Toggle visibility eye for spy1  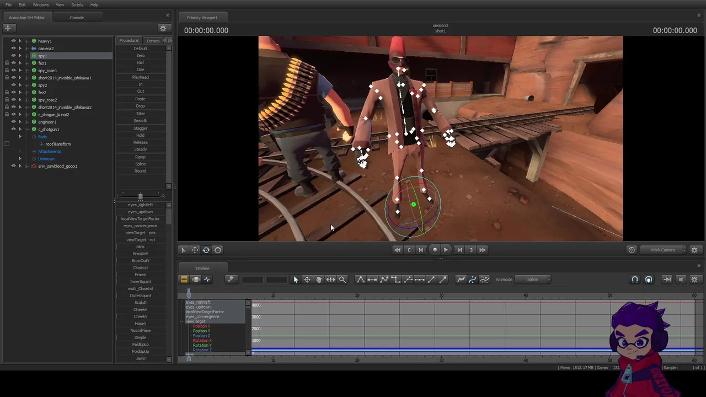[x=13, y=56]
